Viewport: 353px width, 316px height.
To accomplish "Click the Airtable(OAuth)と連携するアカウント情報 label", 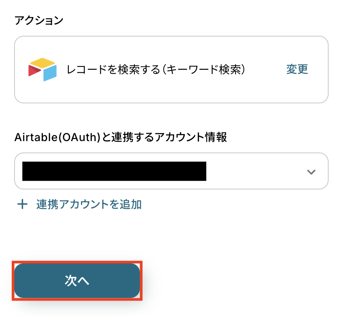I will coord(120,137).
